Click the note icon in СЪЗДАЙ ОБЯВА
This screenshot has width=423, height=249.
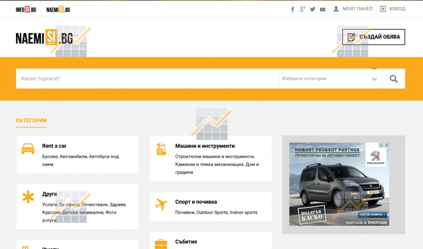click(x=351, y=37)
